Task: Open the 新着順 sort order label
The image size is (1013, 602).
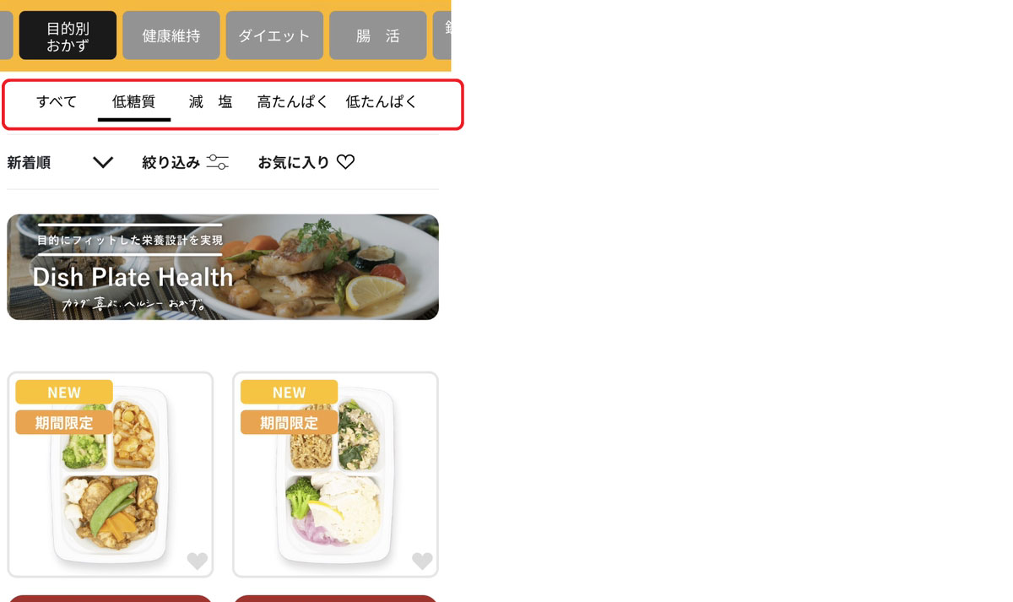Action: tap(29, 163)
